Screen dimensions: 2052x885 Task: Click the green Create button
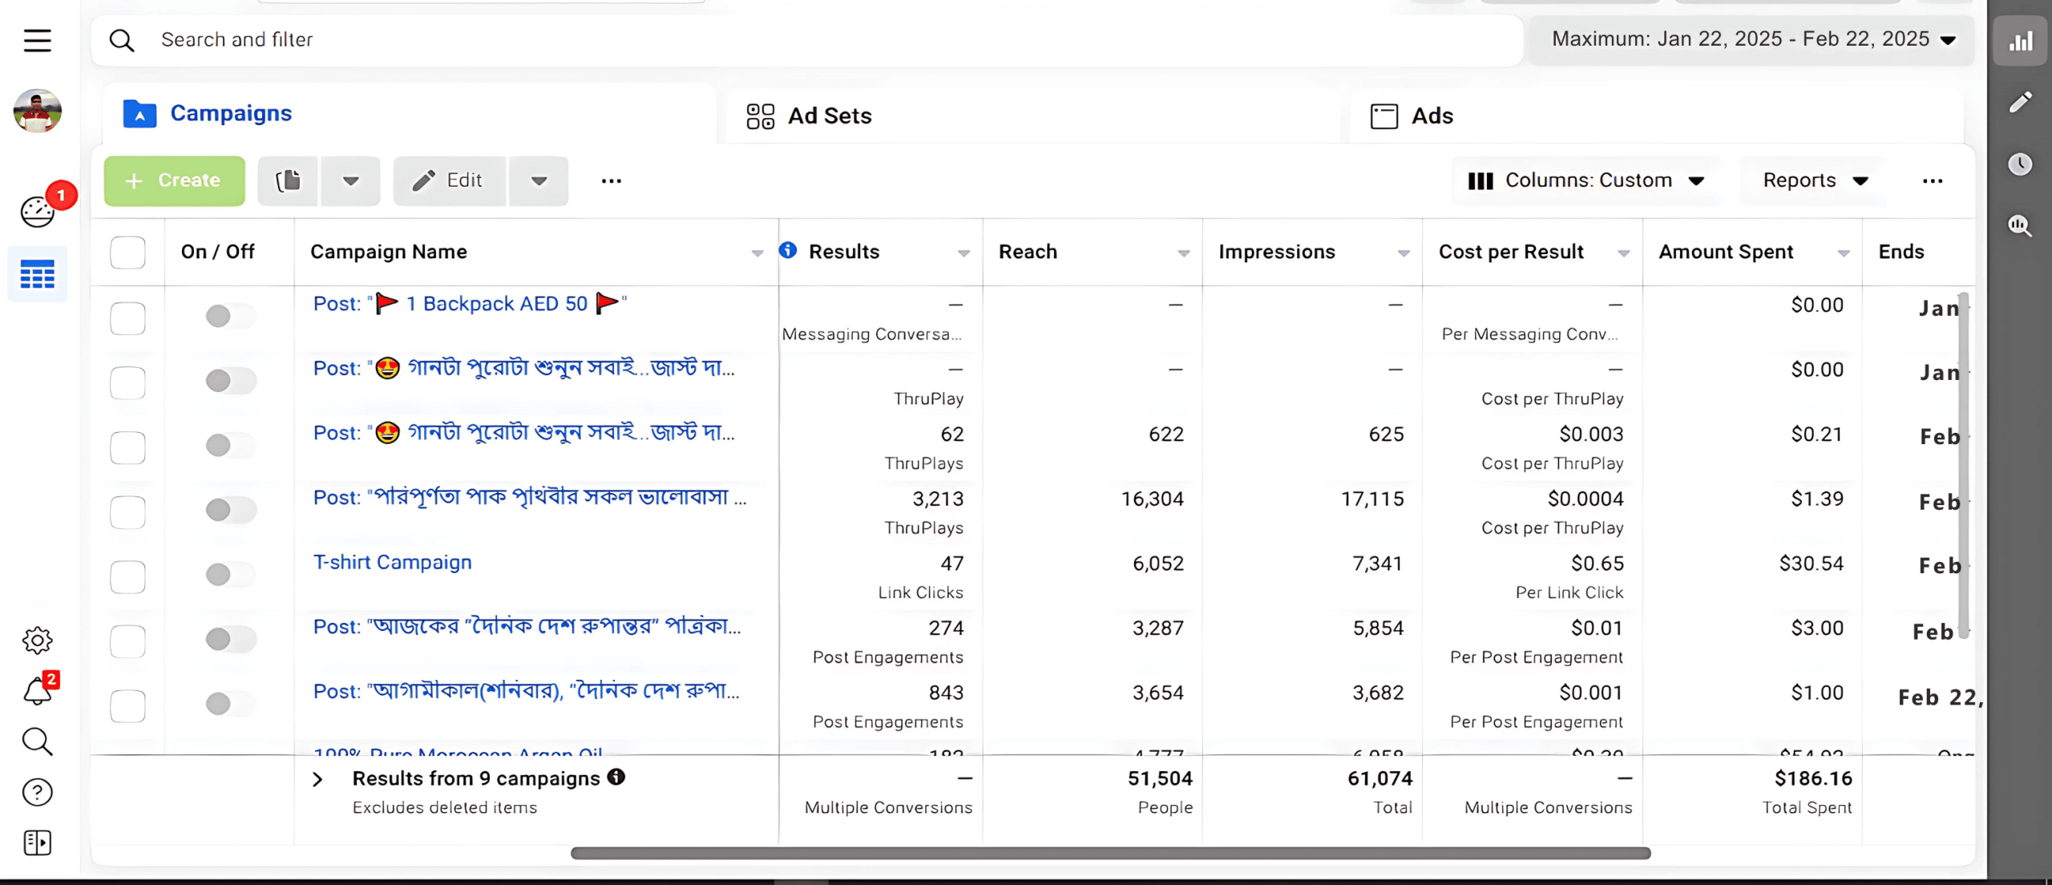pos(174,181)
